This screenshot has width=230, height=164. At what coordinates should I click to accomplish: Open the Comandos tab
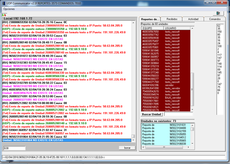coord(215,19)
